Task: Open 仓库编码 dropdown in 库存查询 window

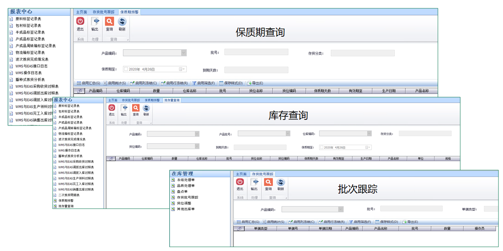Action: tap(369, 133)
